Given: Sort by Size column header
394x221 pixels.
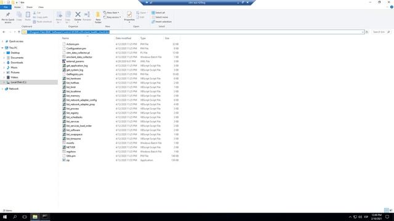Looking at the screenshot, I should click(167, 38).
